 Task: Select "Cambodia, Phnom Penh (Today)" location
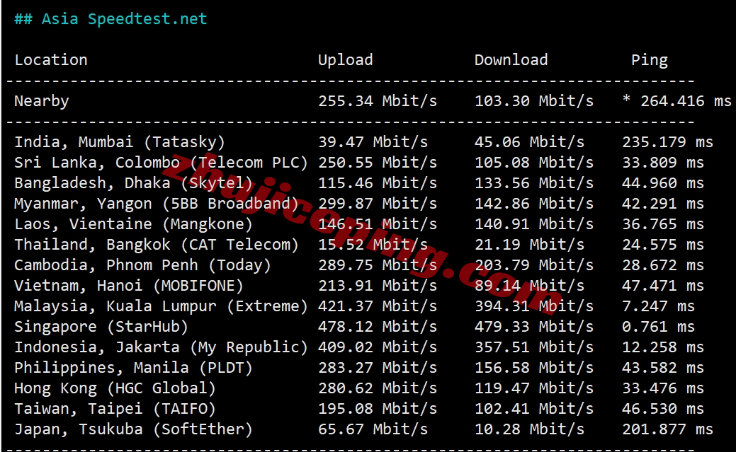pos(142,265)
